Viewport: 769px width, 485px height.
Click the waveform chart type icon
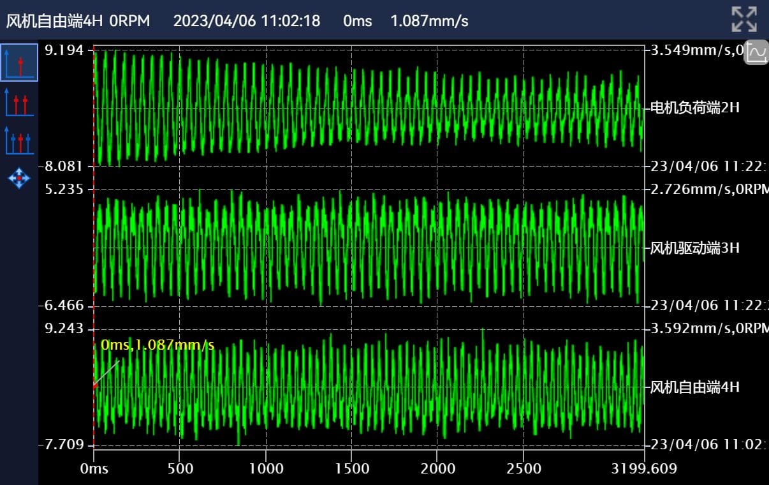click(756, 52)
